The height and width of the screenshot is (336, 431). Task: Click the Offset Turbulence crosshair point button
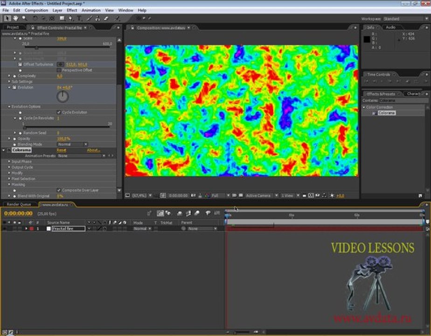click(61, 64)
